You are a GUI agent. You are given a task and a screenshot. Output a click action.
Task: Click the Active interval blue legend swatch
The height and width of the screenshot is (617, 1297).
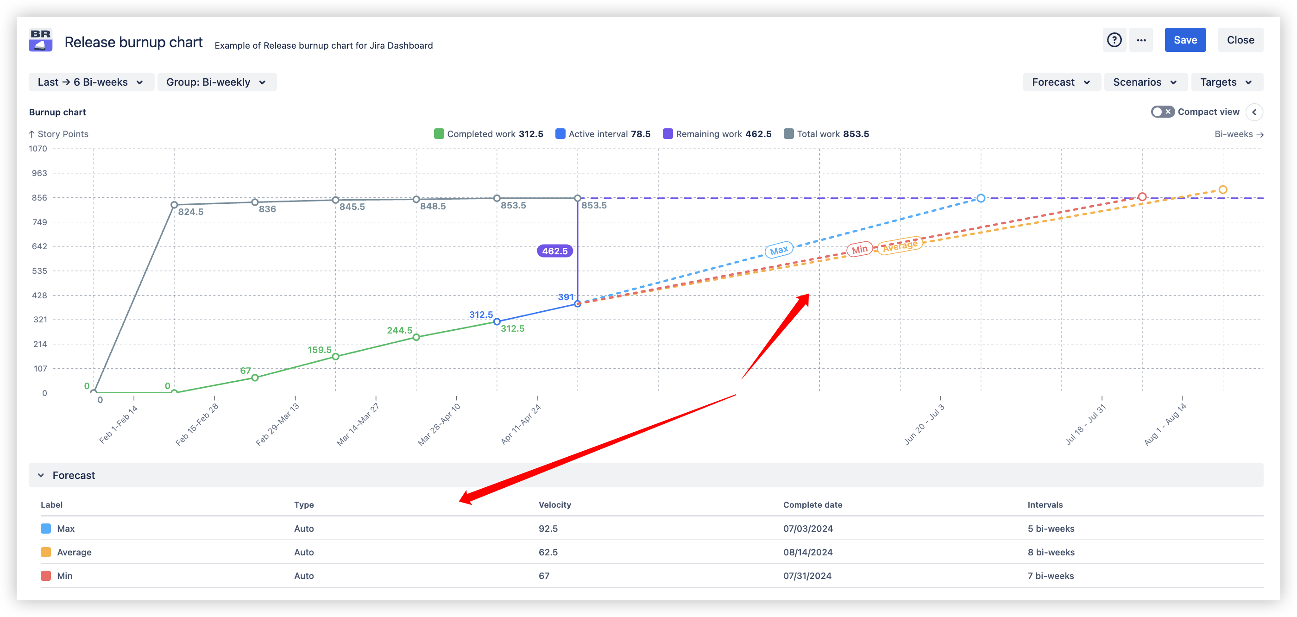click(560, 134)
